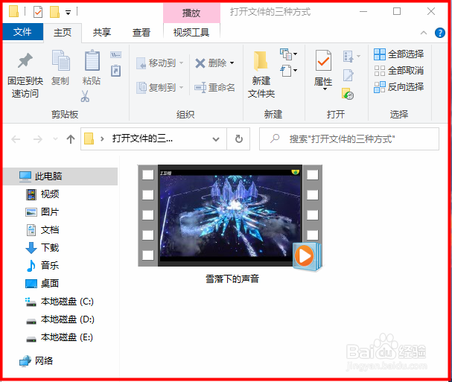This screenshot has width=452, height=382.
Task: Click the Play (播放) contextual tab
Action: point(191,13)
